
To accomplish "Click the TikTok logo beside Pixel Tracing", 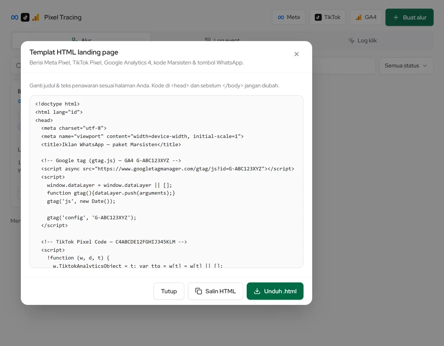I will pyautogui.click(x=25, y=17).
